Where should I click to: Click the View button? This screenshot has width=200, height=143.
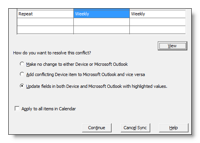tap(172, 46)
